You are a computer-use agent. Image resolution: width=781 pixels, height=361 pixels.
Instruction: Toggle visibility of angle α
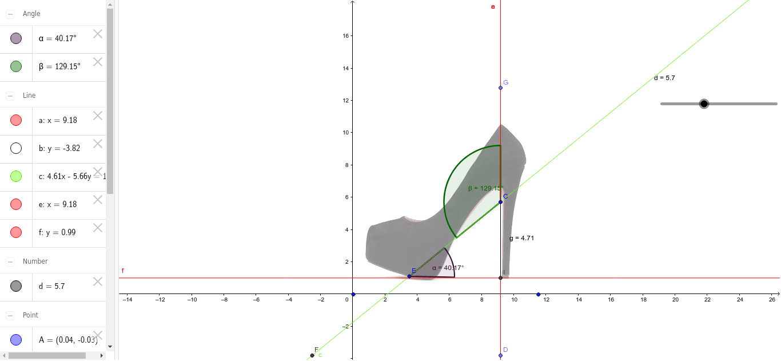(16, 38)
